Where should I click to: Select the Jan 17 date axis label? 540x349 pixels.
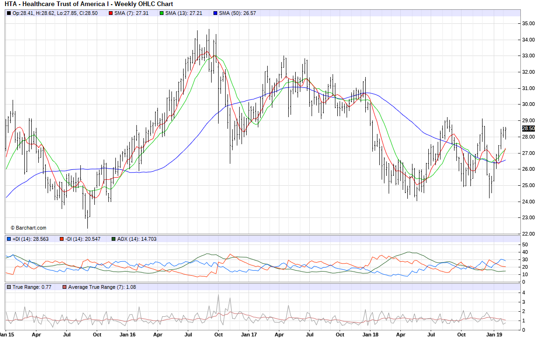249,335
